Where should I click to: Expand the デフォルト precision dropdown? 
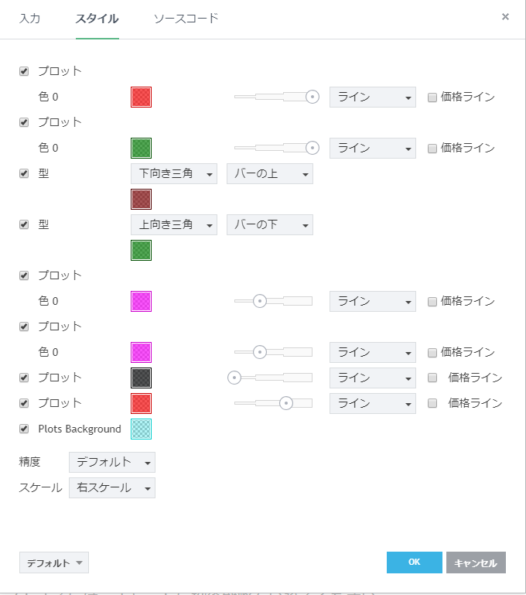[x=111, y=463]
